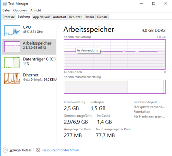The width and height of the screenshot is (172, 156).
Task: Switch to the Benutzer tab
Action: [75, 17]
